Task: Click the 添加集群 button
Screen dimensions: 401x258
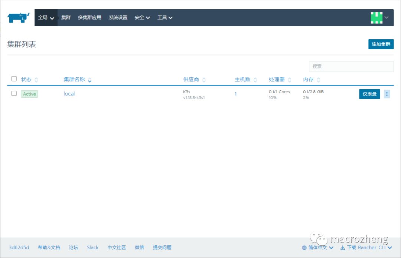Action: point(381,44)
